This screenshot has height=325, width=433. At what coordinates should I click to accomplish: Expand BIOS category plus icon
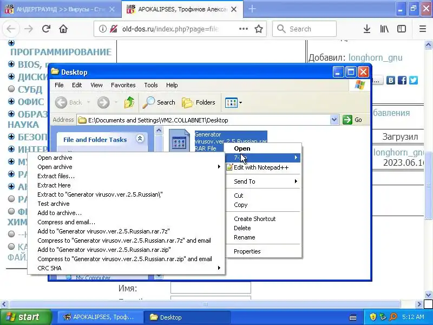point(11,64)
